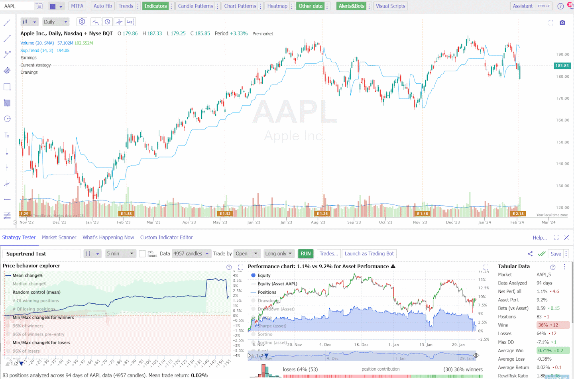Open the chart settings gear
574x379 pixels.
coord(82,22)
